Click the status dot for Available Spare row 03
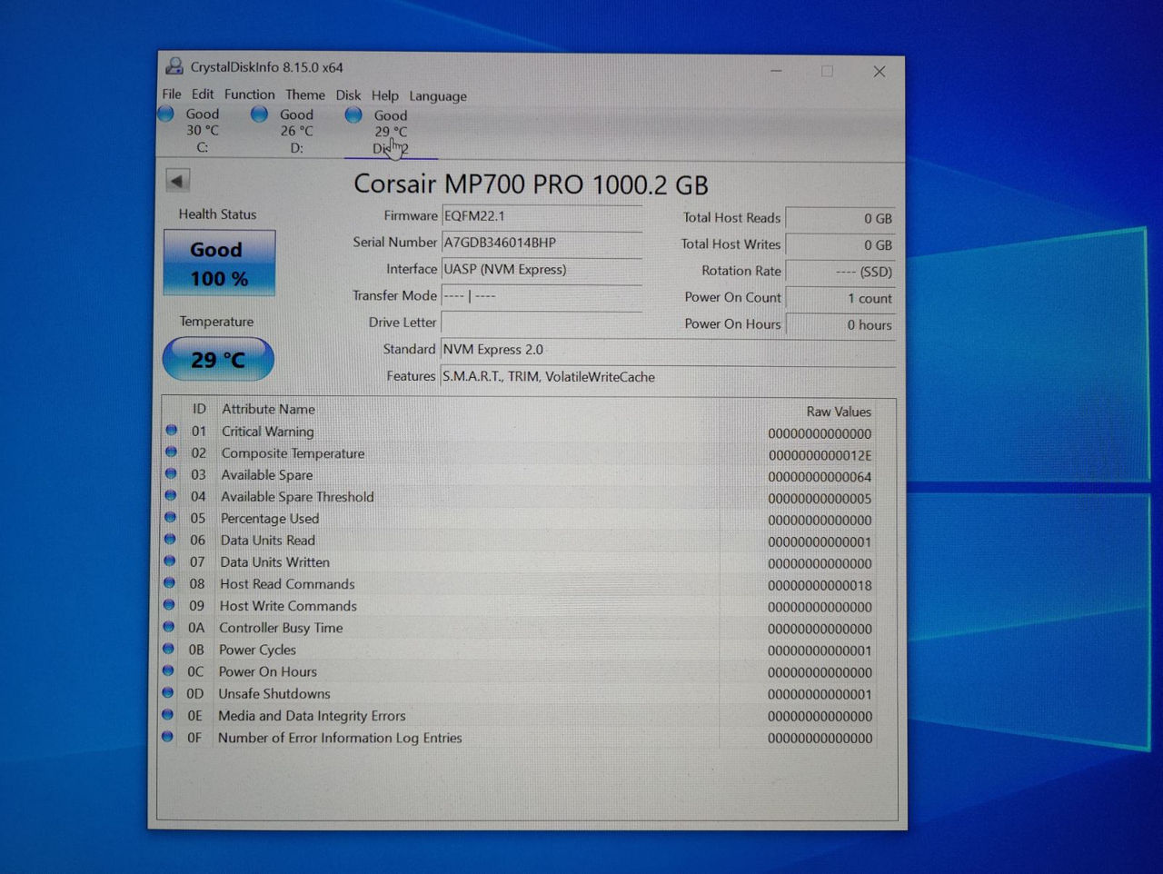The image size is (1163, 874). click(x=171, y=474)
